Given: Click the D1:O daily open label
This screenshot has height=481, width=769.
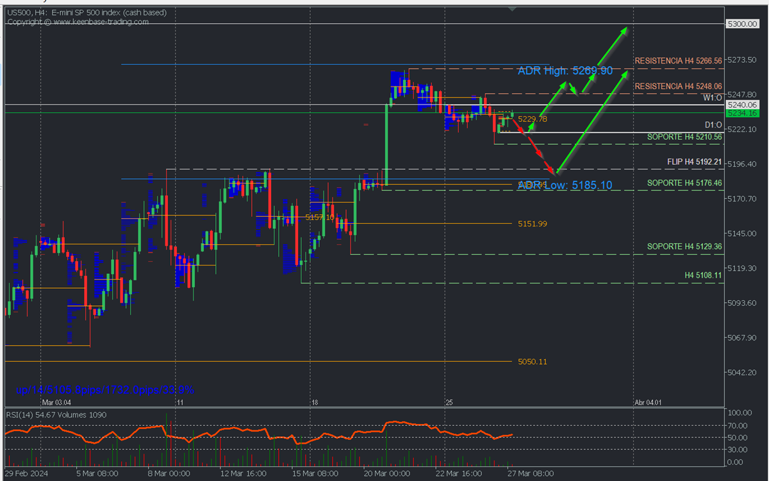Looking at the screenshot, I should (713, 126).
